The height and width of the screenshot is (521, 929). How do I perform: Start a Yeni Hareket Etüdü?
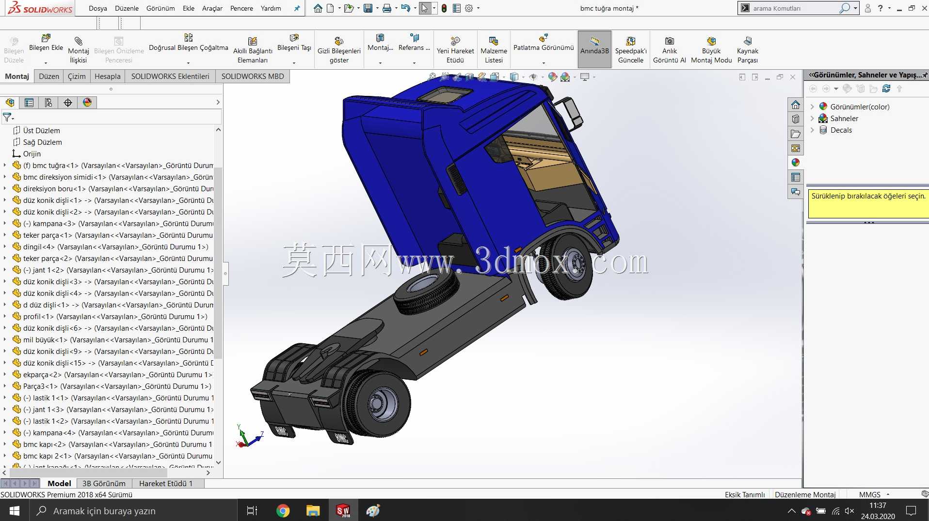[455, 49]
